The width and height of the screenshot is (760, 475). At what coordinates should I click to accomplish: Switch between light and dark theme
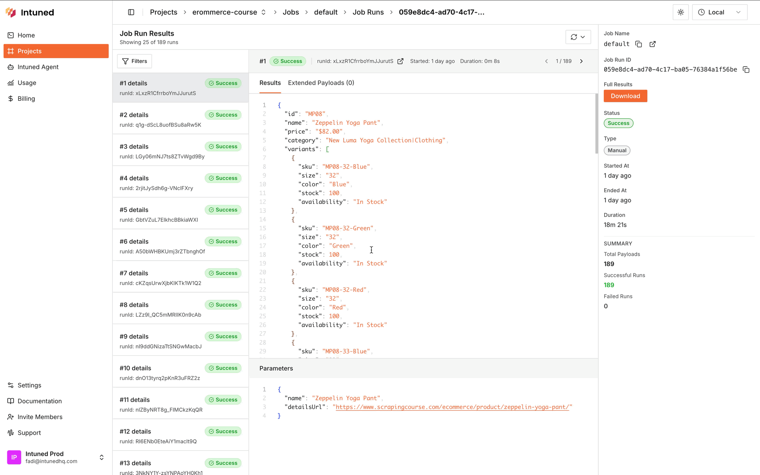coord(681,12)
